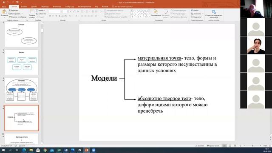This screenshot has width=272, height=153.
Task: Open the Align Text (Выровнять текст) dropdown
Action: (113, 14)
